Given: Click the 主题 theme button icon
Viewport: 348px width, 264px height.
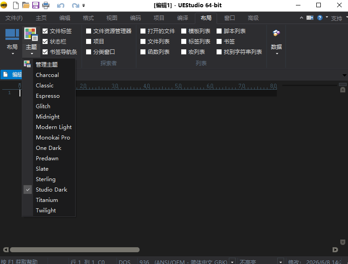Looking at the screenshot, I should coord(31,34).
